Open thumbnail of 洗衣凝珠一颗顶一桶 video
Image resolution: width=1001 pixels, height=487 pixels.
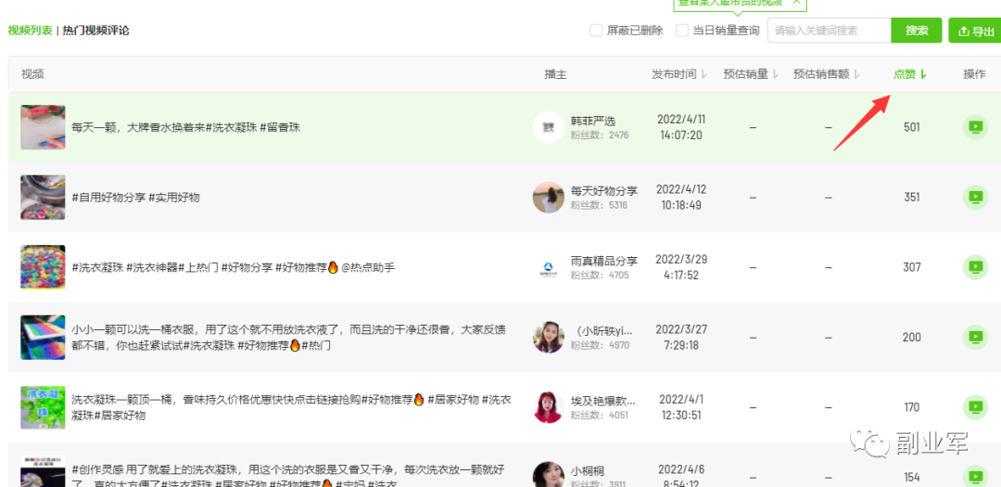[43, 407]
